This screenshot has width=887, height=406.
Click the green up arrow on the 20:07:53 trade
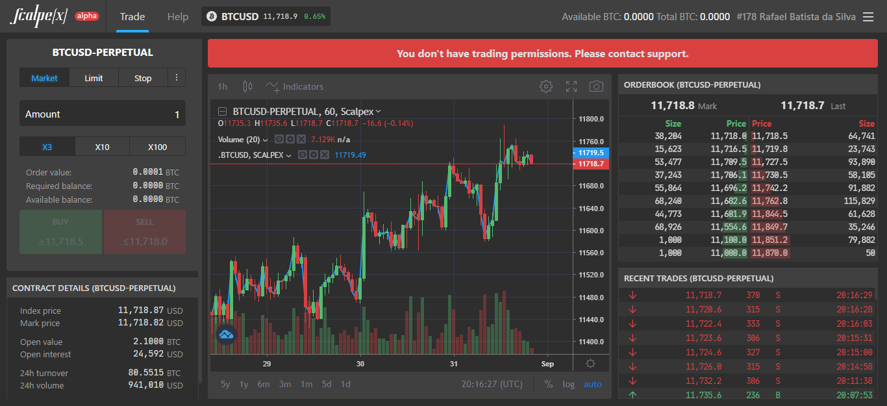[632, 394]
